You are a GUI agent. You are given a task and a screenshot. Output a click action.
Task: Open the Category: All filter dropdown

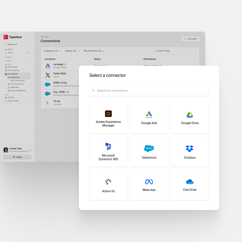[52, 51]
